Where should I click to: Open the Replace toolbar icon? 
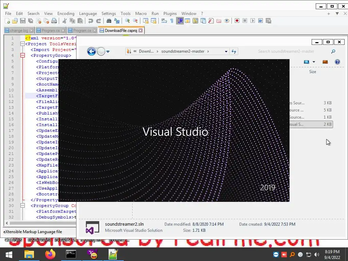pyautogui.click(x=117, y=21)
